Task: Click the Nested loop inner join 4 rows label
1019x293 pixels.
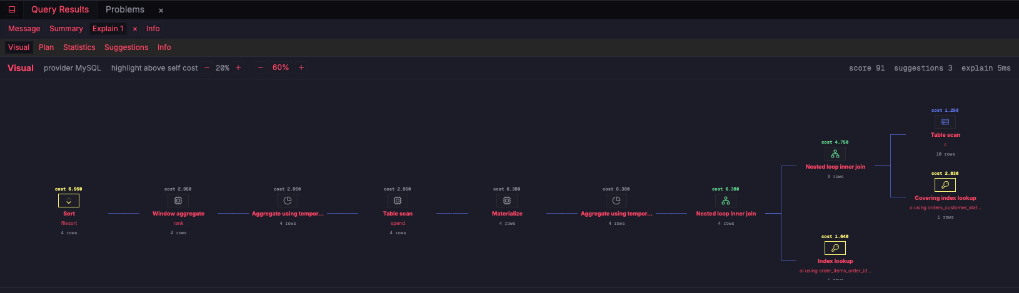Action: pyautogui.click(x=726, y=214)
